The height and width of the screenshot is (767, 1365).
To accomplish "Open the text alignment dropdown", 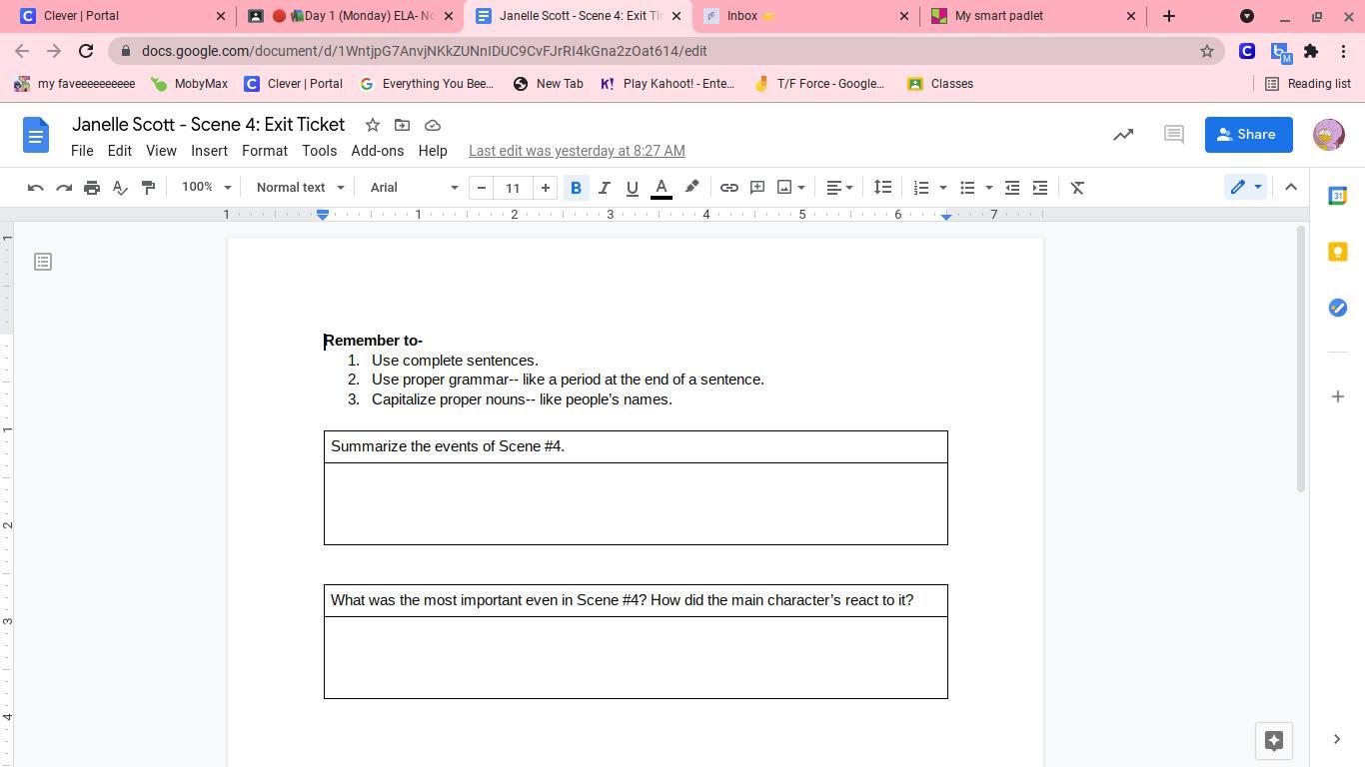I will [x=839, y=188].
